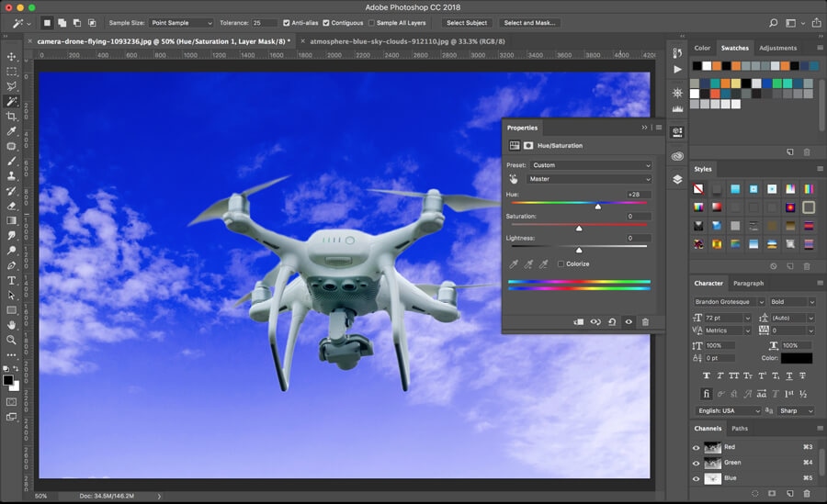This screenshot has width=827, height=504.
Task: Enable the Colorize checkbox
Action: point(561,264)
